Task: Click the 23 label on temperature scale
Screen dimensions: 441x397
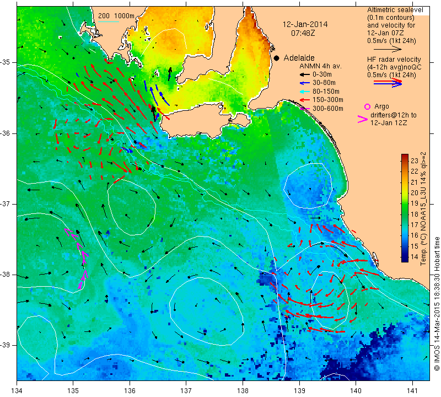Action: [415, 160]
